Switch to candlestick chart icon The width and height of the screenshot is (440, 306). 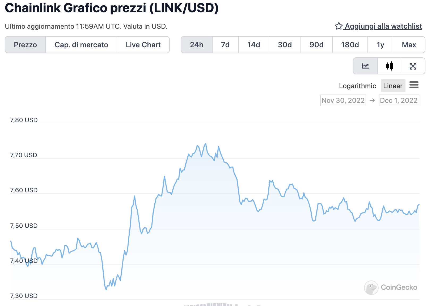390,66
